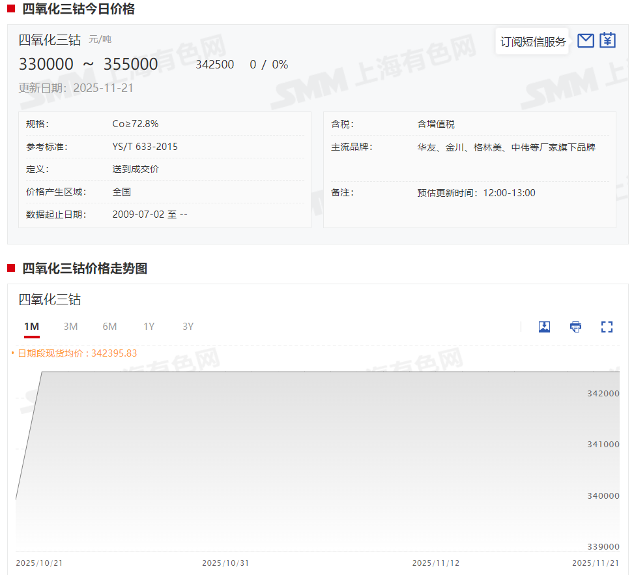Click the YS/T 633-2015 reference standard

[145, 147]
